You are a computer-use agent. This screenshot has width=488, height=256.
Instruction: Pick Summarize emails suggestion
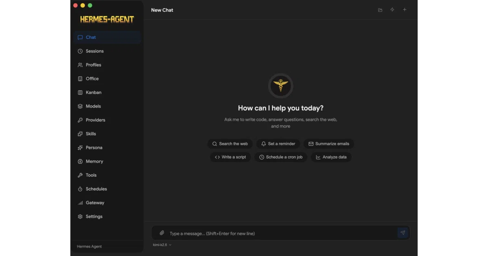[329, 144]
